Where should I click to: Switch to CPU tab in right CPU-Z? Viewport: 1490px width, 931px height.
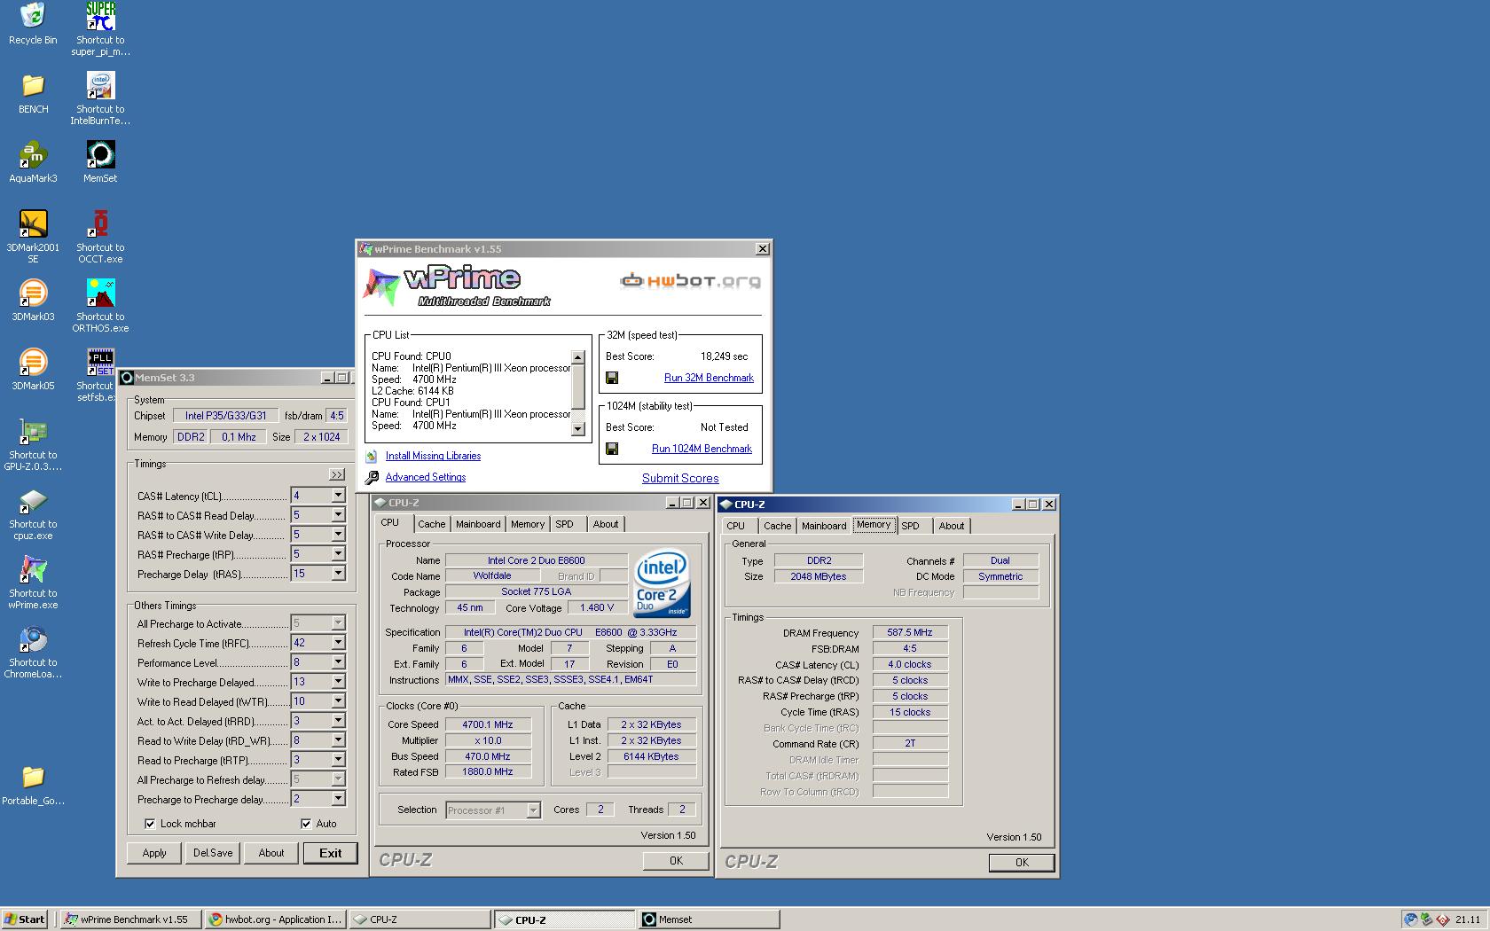736,526
